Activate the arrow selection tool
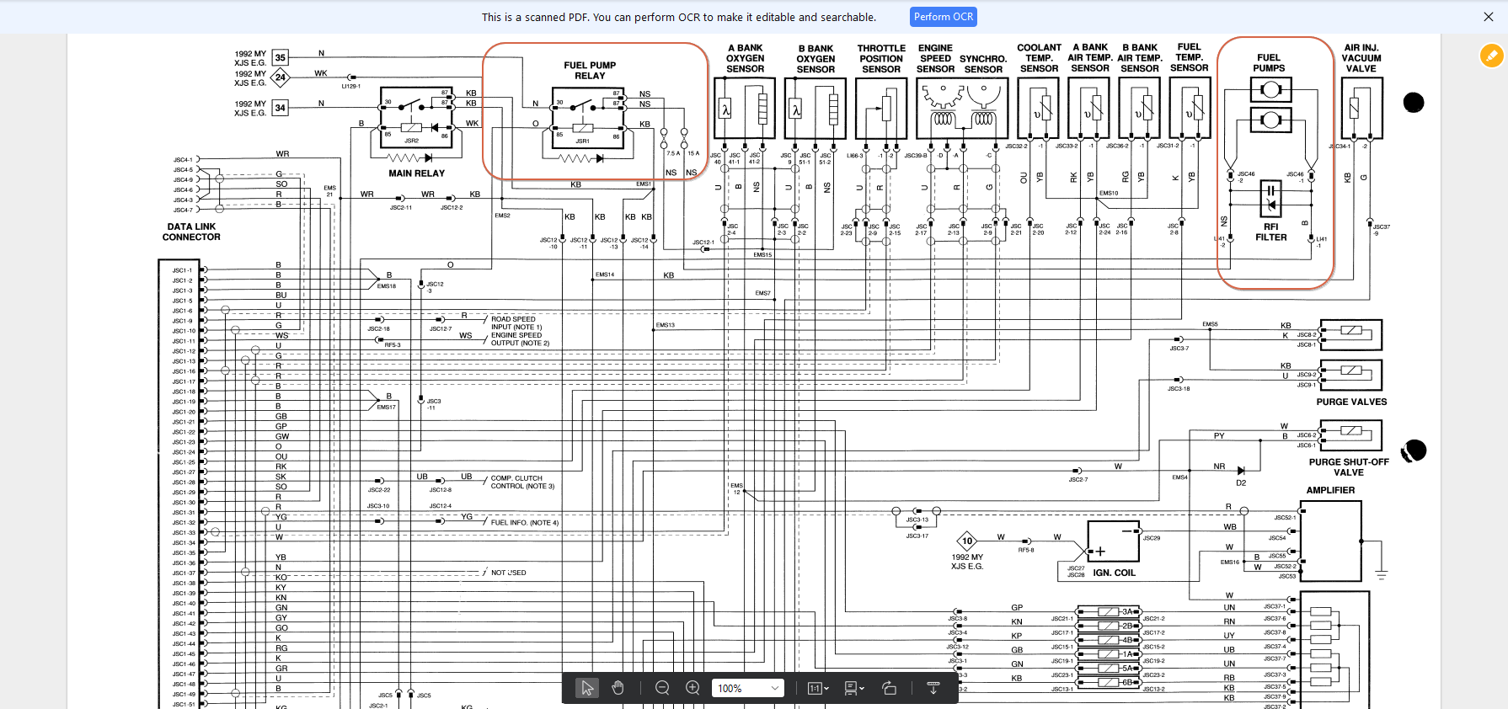Image resolution: width=1508 pixels, height=709 pixels. pos(586,688)
